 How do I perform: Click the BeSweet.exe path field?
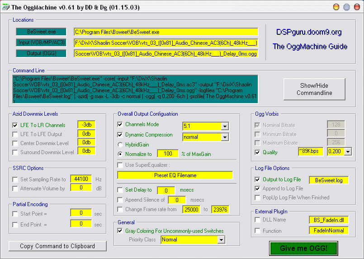coord(166,32)
